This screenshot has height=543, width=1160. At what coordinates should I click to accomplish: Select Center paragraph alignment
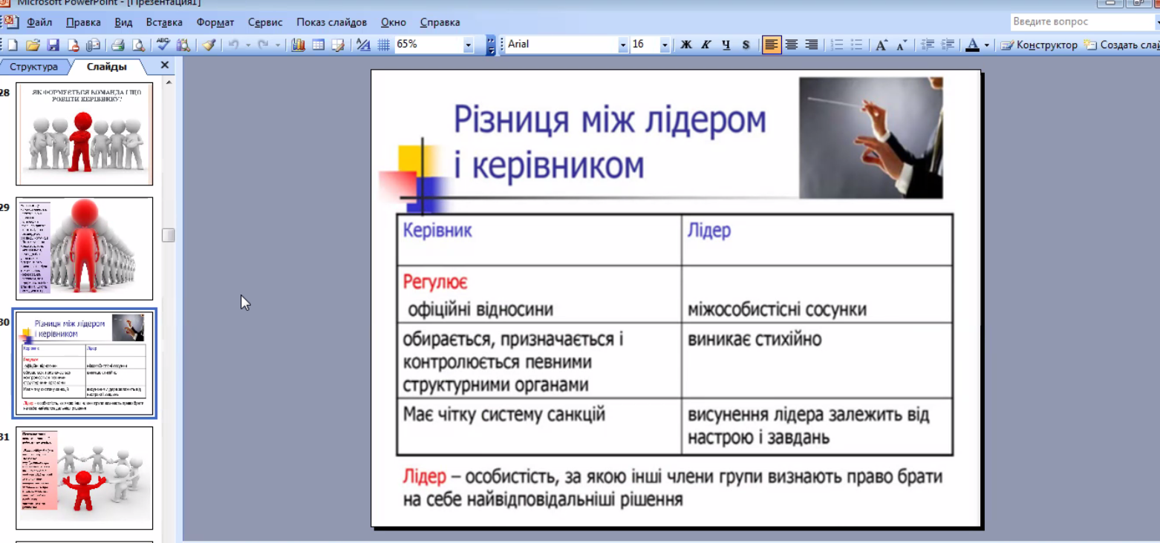[792, 45]
